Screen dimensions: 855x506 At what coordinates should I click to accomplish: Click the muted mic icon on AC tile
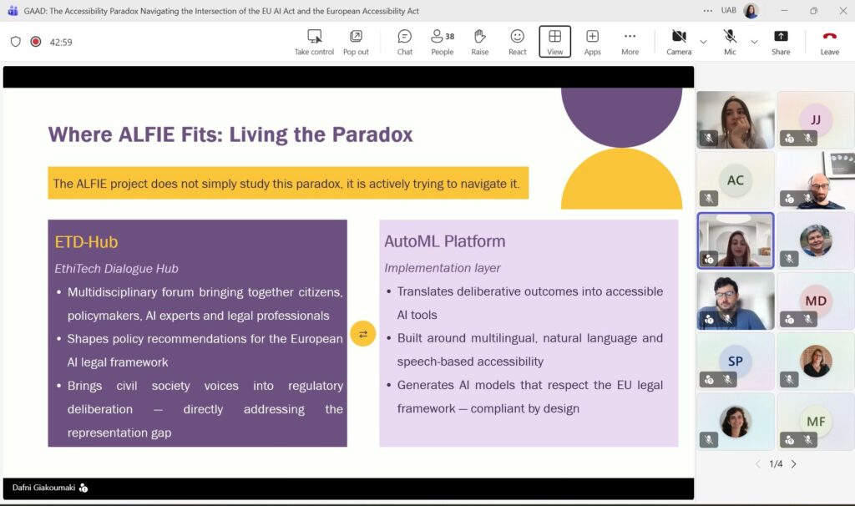point(708,199)
